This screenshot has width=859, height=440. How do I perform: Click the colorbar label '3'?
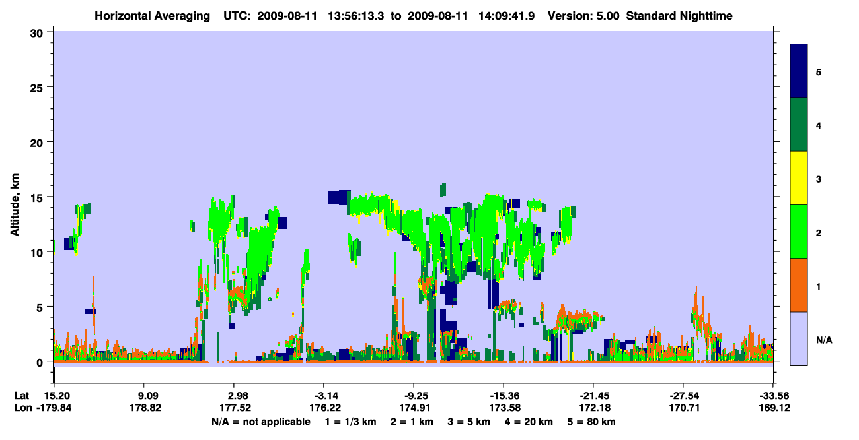point(818,179)
